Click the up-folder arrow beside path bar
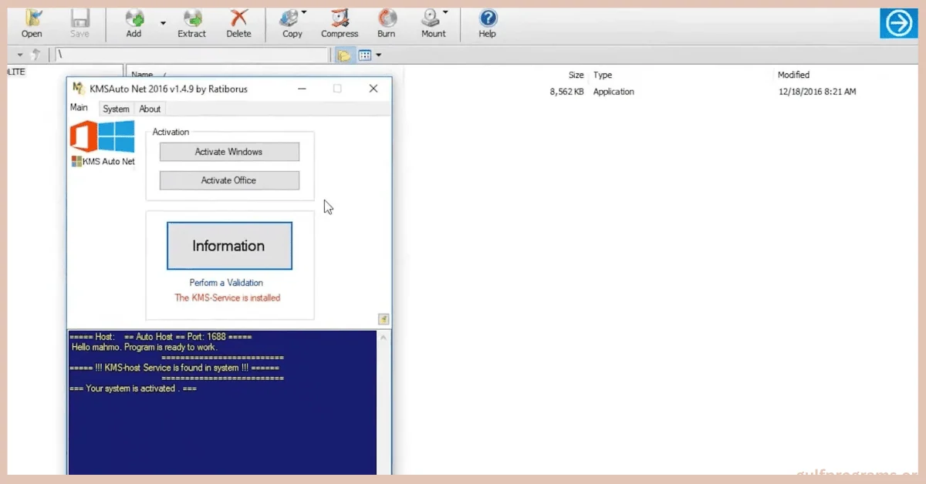The width and height of the screenshot is (926, 484). 35,55
